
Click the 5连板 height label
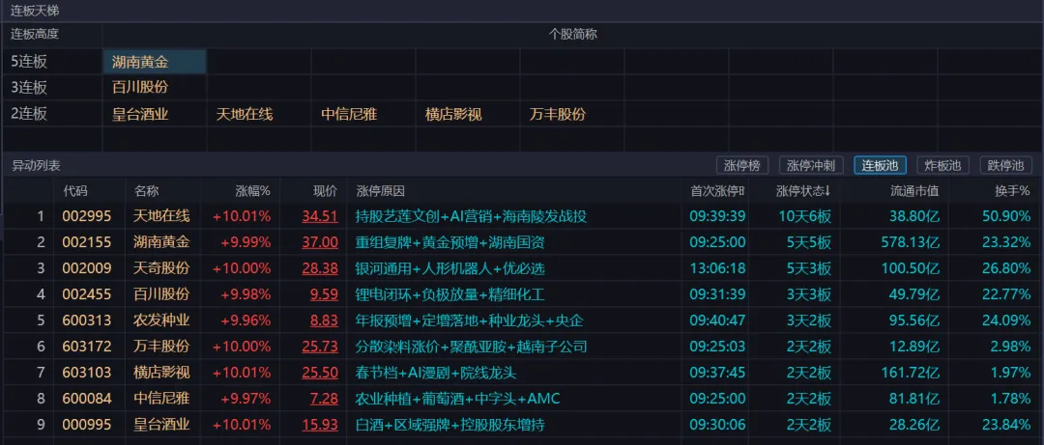[x=29, y=62]
